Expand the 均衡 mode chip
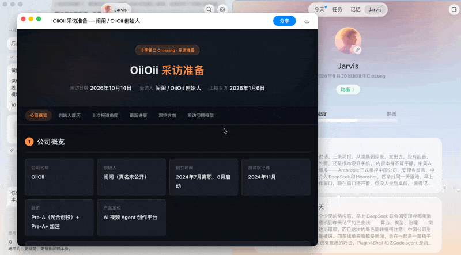 coord(347,90)
